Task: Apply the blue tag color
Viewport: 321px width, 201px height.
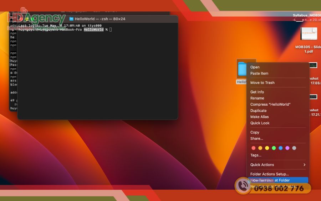Action: pos(281,148)
